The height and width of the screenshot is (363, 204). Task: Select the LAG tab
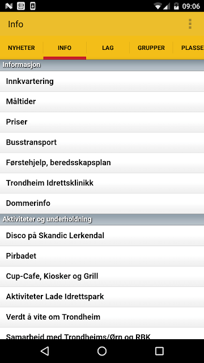tap(108, 48)
